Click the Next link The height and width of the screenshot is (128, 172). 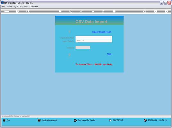click(x=109, y=54)
